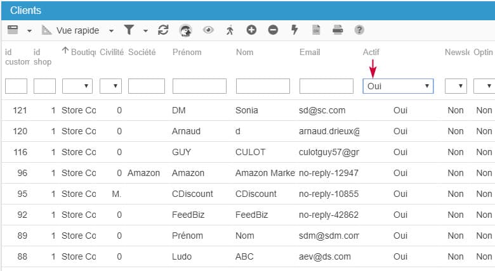This screenshot has height=271, width=495.
Task: Refresh the clients grid
Action: click(x=163, y=30)
